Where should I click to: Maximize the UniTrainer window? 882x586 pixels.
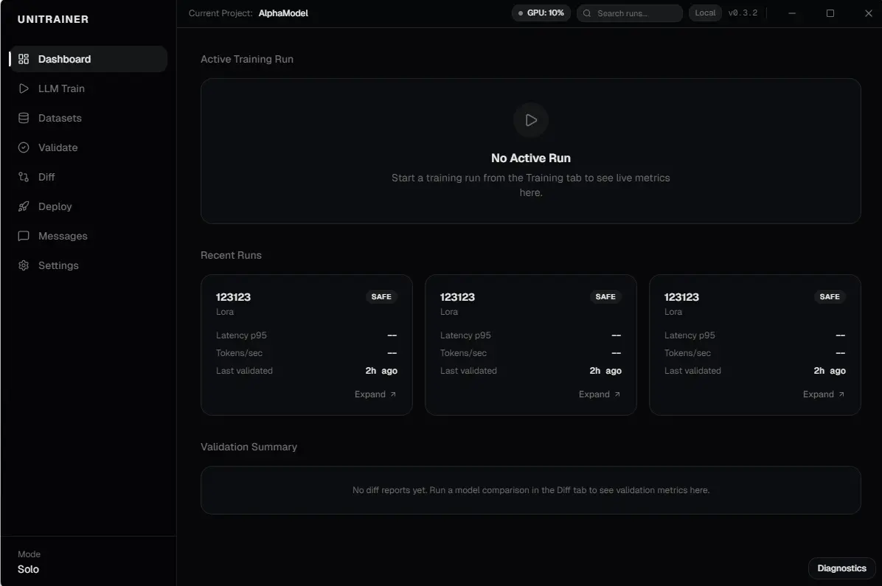coord(830,13)
